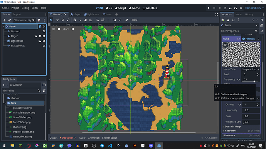Open the Noise Type dropdown
The image size is (266, 149).
click(251, 70)
